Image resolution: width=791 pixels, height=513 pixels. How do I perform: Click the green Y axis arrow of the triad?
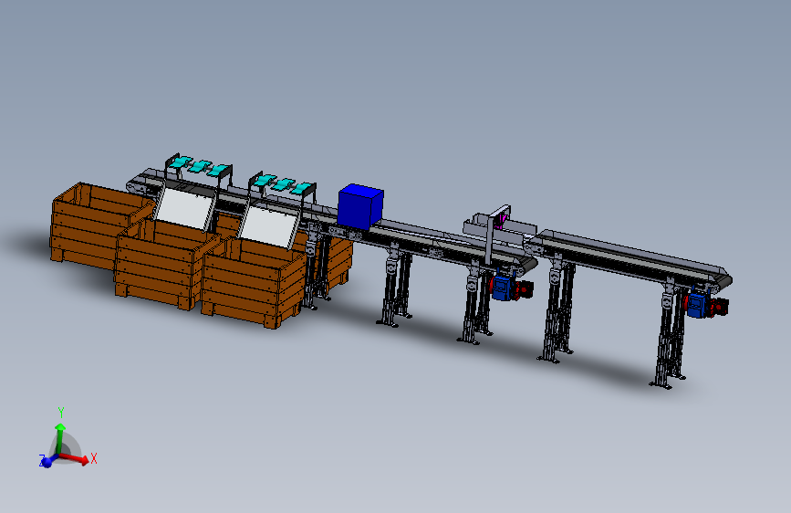click(x=60, y=437)
